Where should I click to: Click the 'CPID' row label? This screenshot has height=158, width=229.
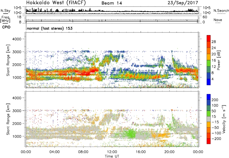click(x=6, y=27)
